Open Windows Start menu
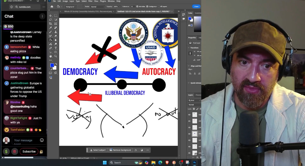This screenshot has width=305, height=166. pyautogui.click(x=105, y=163)
